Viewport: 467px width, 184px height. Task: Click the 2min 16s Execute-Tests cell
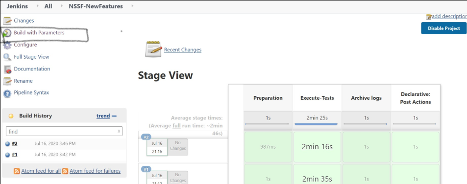pos(317,147)
